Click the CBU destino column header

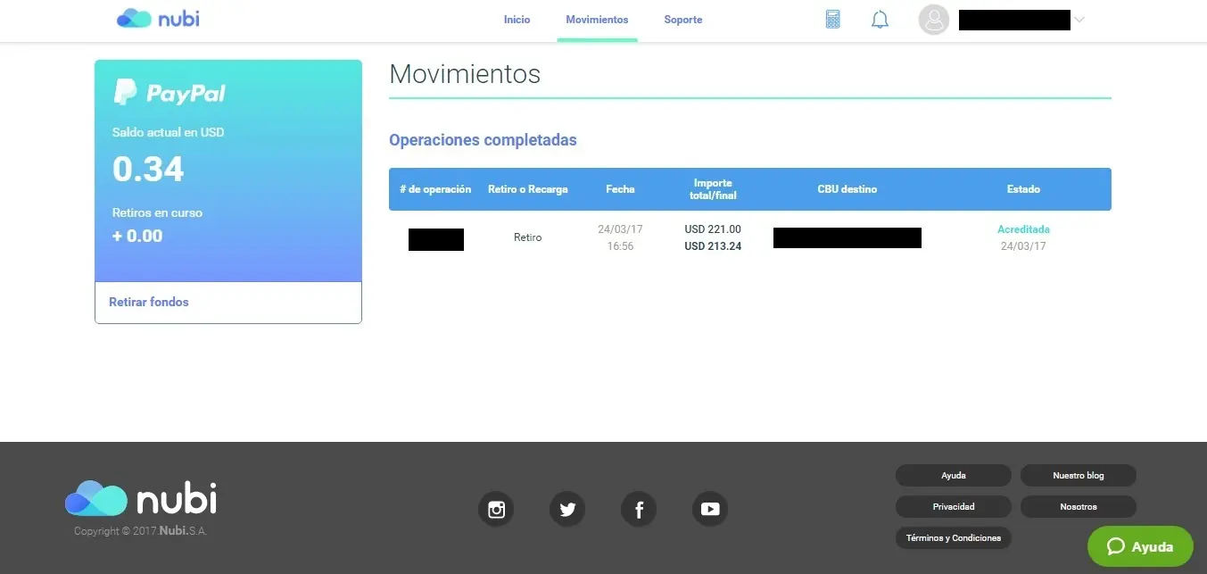click(x=847, y=189)
